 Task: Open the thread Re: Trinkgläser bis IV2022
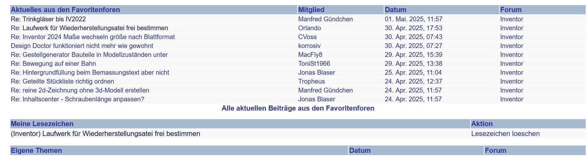pos(48,19)
